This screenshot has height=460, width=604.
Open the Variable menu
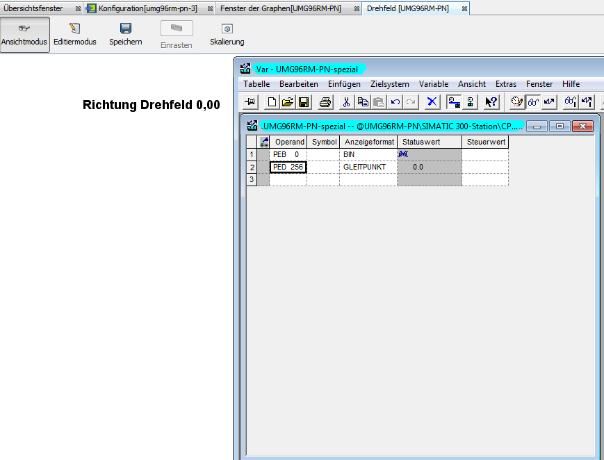coord(433,84)
